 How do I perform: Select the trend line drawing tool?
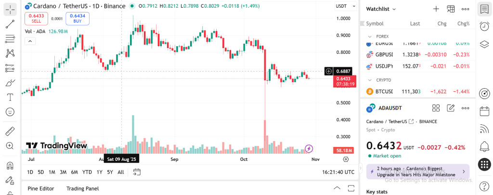tap(10, 24)
